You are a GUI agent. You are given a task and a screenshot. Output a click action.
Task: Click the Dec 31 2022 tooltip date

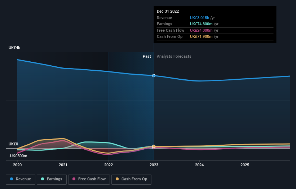168,11
